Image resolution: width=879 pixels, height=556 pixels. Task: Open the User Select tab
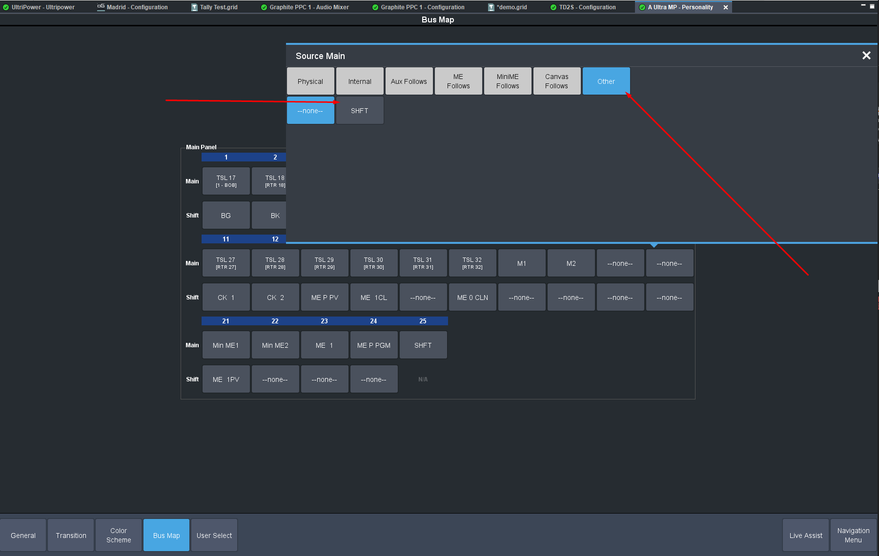(214, 535)
